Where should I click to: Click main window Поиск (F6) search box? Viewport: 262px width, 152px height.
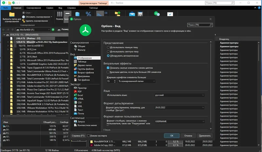coord(219,3)
